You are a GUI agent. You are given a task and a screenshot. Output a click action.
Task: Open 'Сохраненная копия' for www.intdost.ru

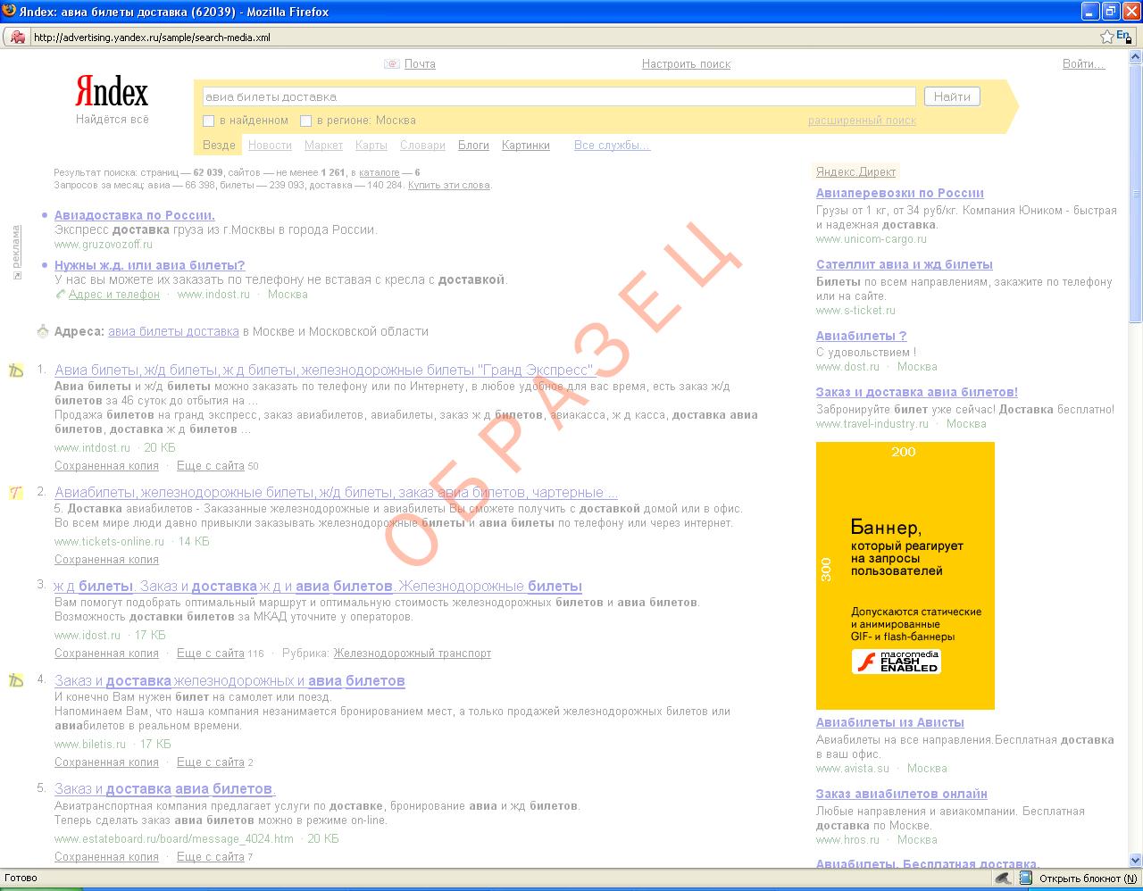106,465
